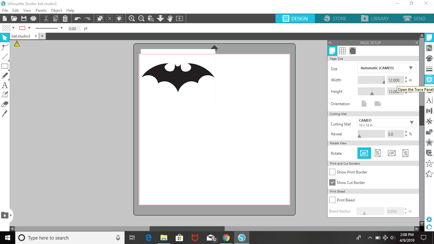Open the Fill color palette panel
434x244 pixels.
click(429, 58)
